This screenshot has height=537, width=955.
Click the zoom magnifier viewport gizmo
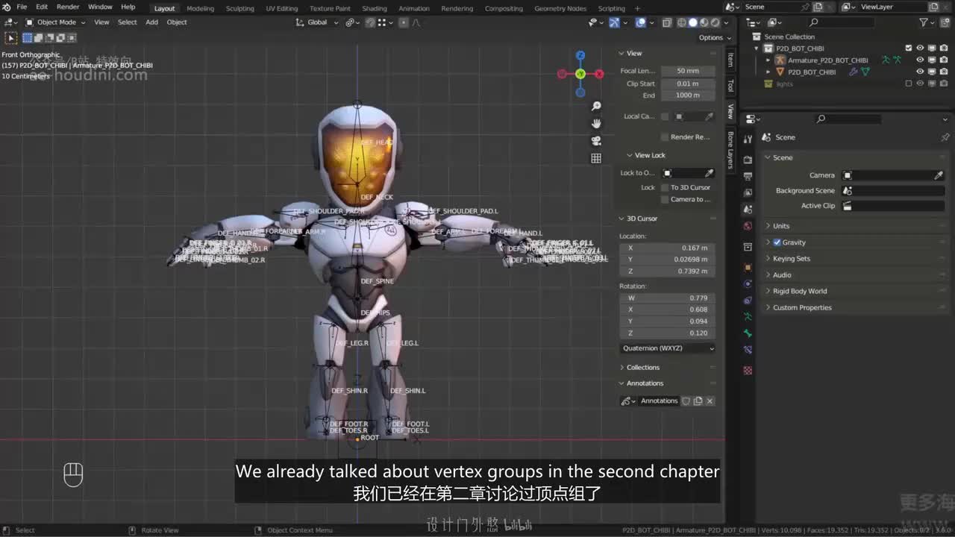click(x=596, y=107)
